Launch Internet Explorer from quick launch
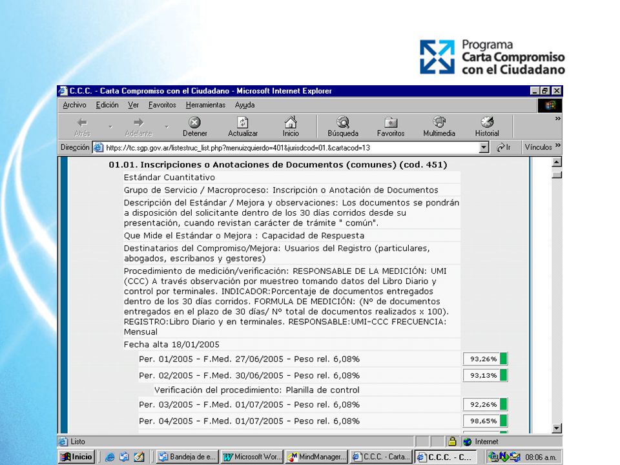 [x=110, y=457]
